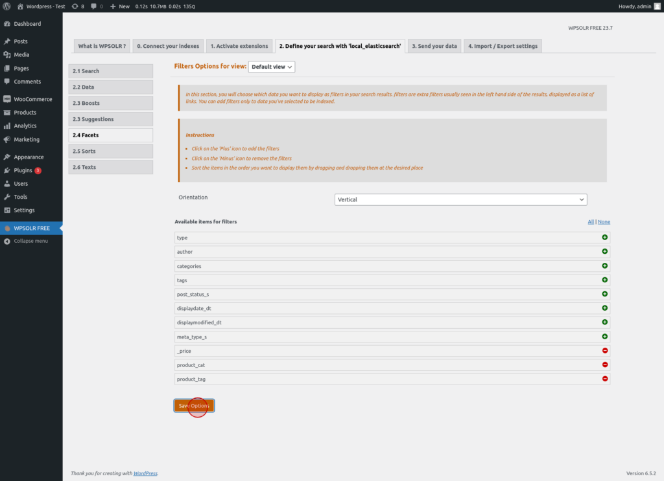Open the '3. Send your data' tab

(434, 46)
